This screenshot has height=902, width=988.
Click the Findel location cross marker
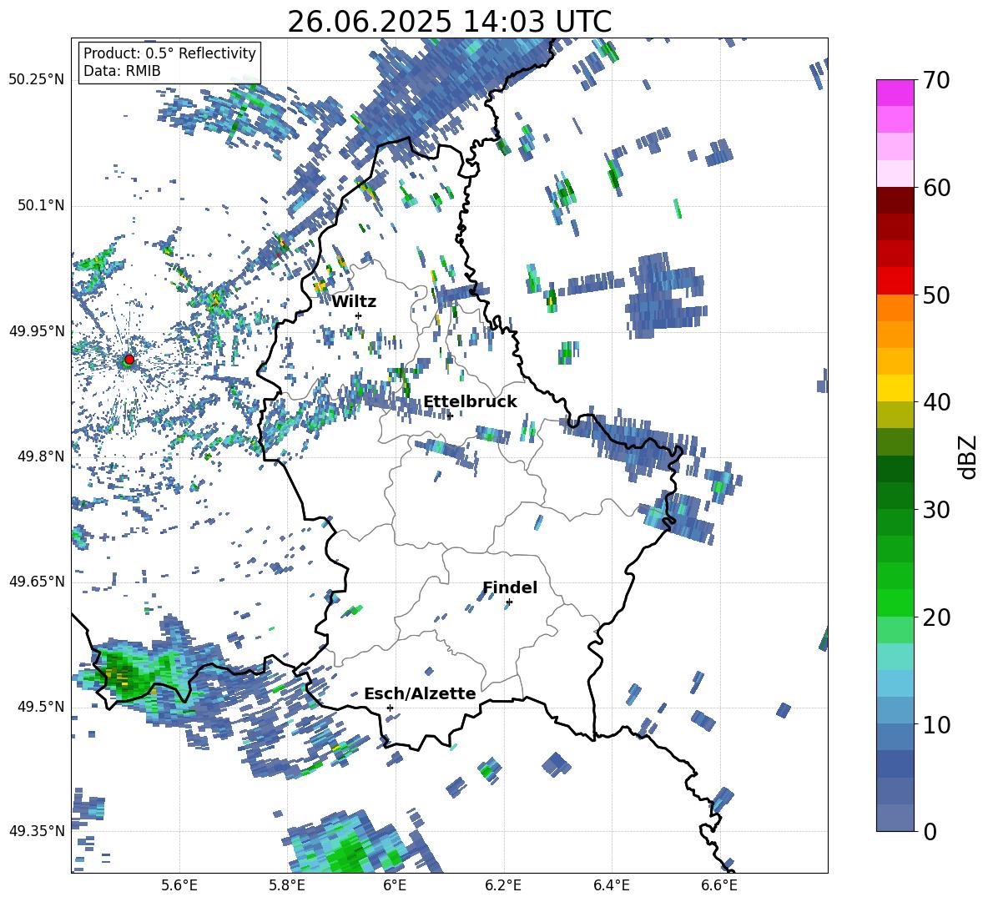[509, 602]
